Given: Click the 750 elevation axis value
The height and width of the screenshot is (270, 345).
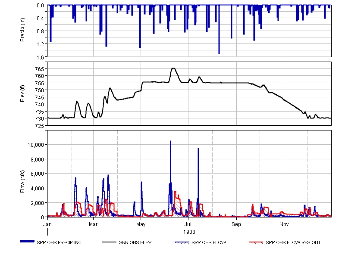Looking at the screenshot, I should point(39,90).
